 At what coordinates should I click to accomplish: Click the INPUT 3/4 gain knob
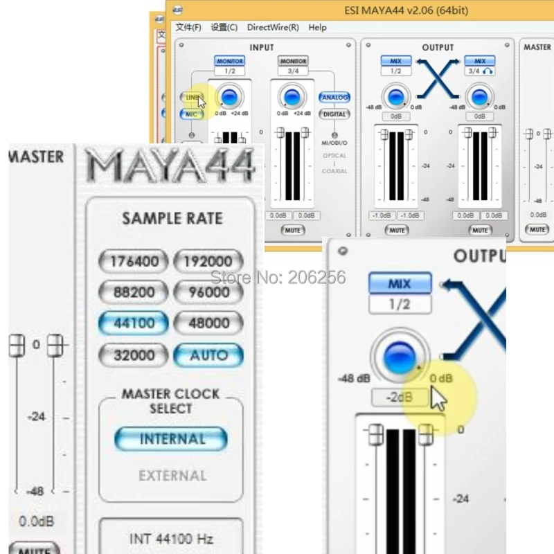[x=292, y=97]
